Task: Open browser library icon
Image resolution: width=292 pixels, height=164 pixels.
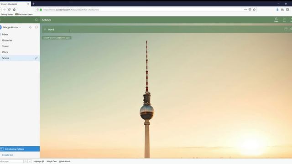Action: click(x=282, y=10)
